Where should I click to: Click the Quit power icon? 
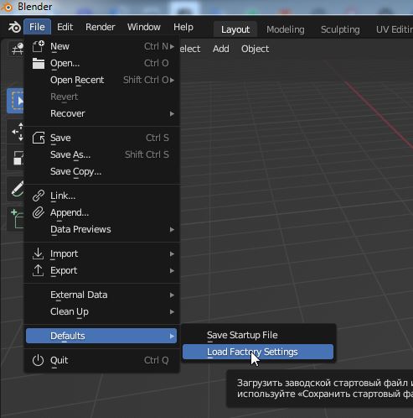coord(38,360)
